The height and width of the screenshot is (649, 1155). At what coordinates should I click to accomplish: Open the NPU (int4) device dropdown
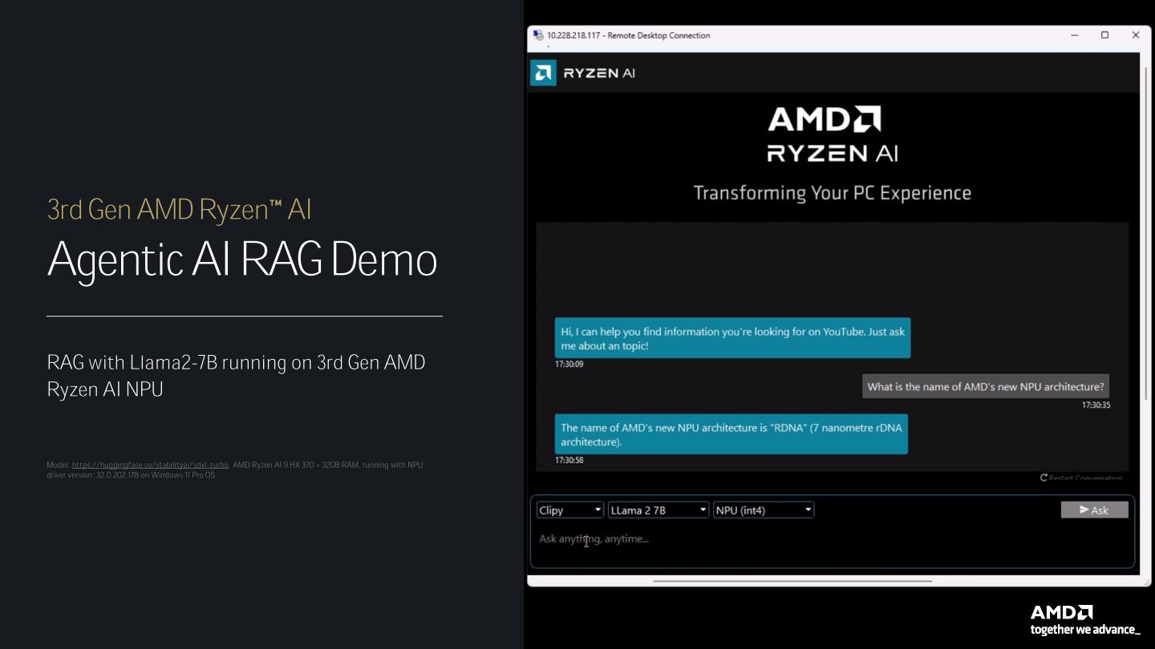pyautogui.click(x=763, y=510)
